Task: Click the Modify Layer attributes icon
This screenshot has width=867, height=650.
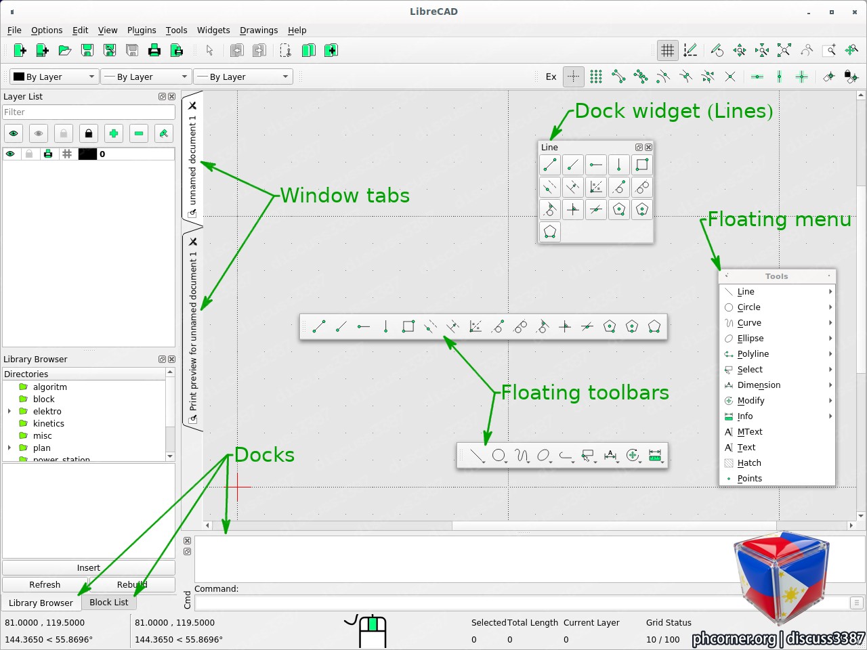Action: [164, 133]
